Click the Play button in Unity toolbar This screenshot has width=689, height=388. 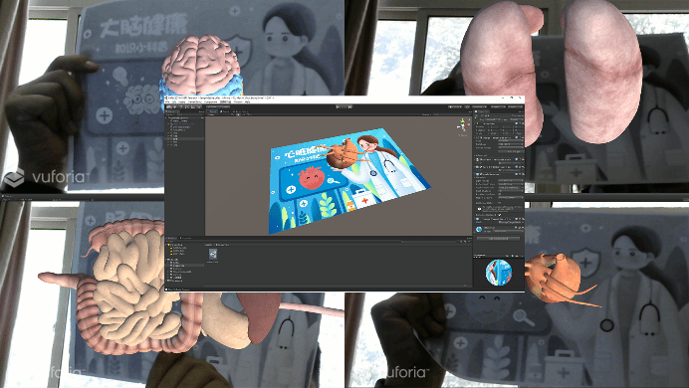pos(338,107)
